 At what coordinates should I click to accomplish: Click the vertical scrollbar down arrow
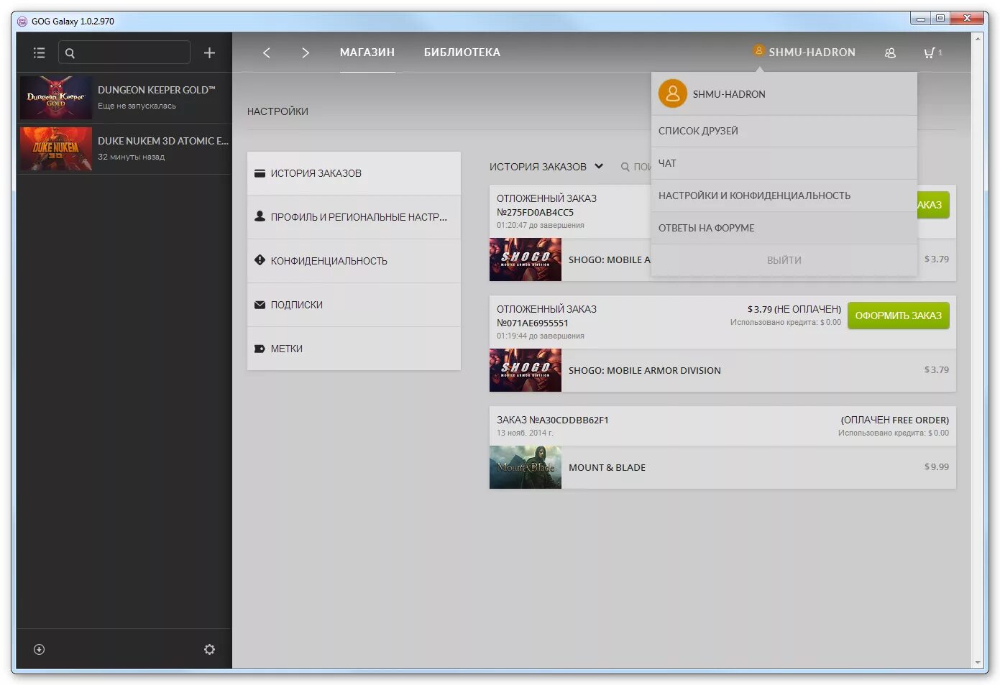(x=978, y=663)
